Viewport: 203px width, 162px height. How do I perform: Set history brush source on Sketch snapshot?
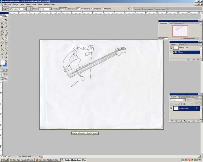coord(171,48)
